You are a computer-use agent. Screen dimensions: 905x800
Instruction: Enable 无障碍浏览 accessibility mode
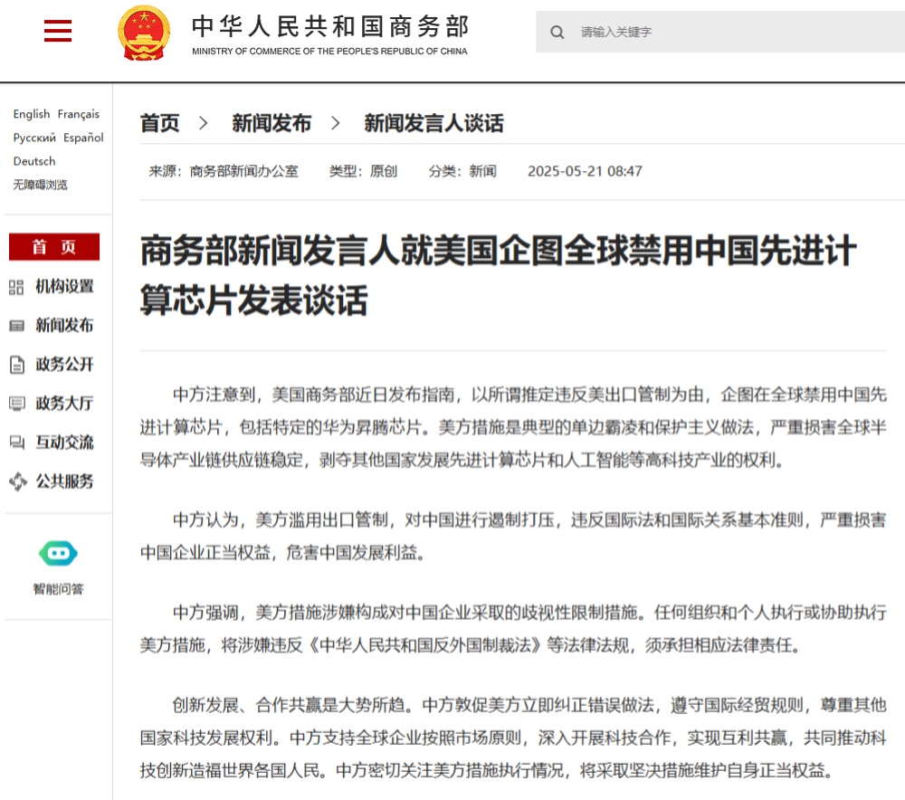(x=40, y=185)
